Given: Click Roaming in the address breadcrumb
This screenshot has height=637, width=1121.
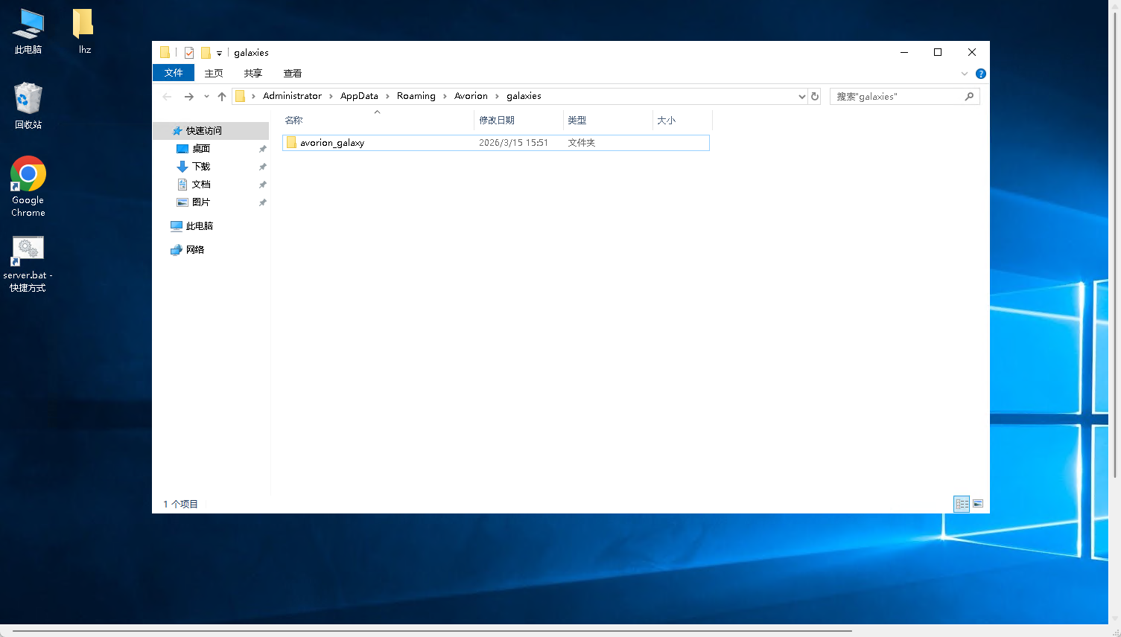Looking at the screenshot, I should tap(416, 96).
